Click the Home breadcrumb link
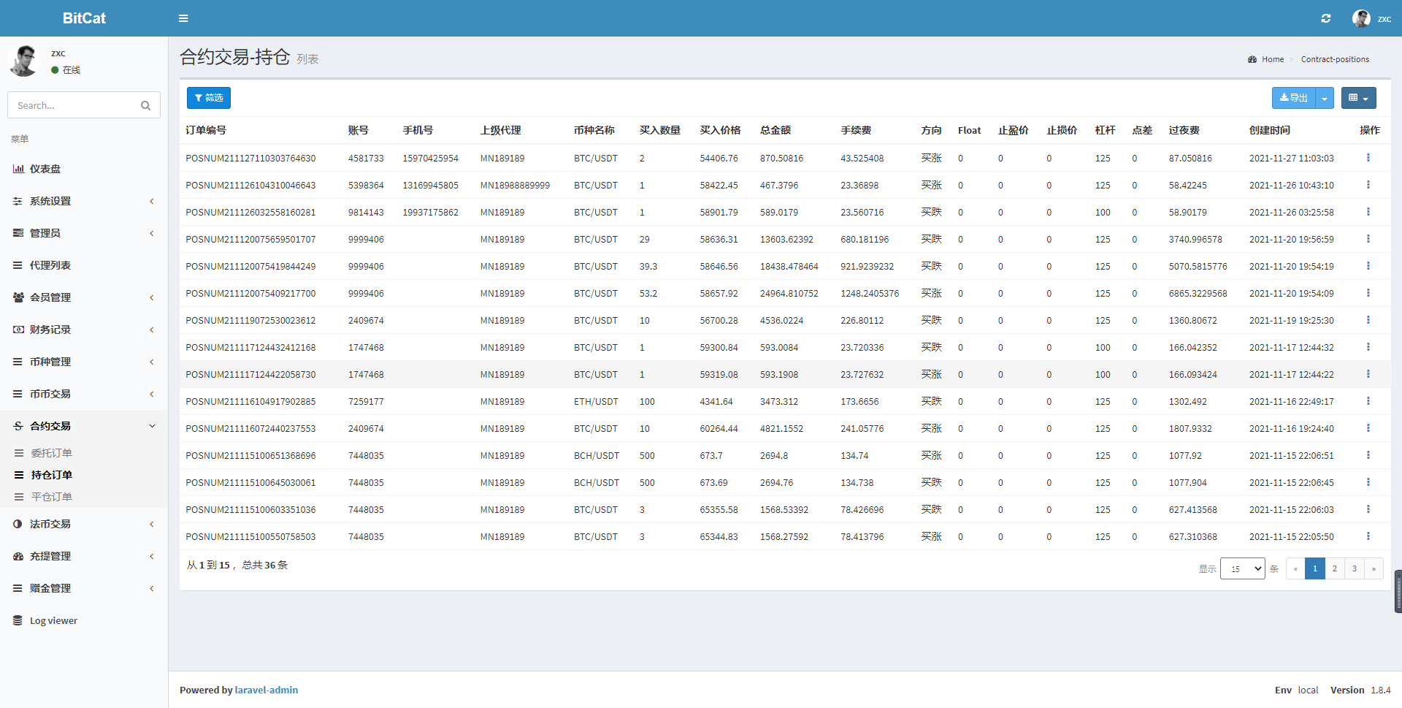 click(x=1273, y=59)
